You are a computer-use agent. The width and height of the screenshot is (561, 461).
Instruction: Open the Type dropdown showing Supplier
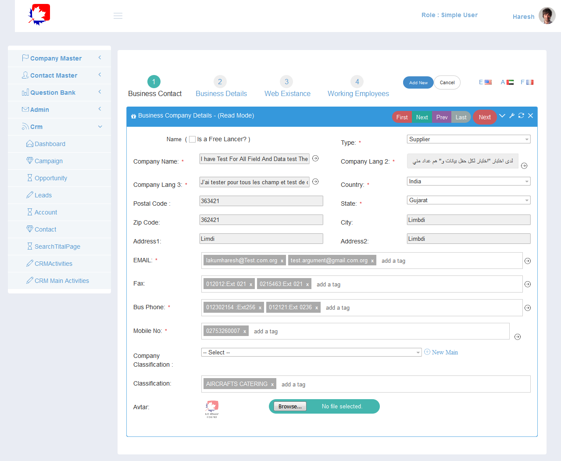468,139
